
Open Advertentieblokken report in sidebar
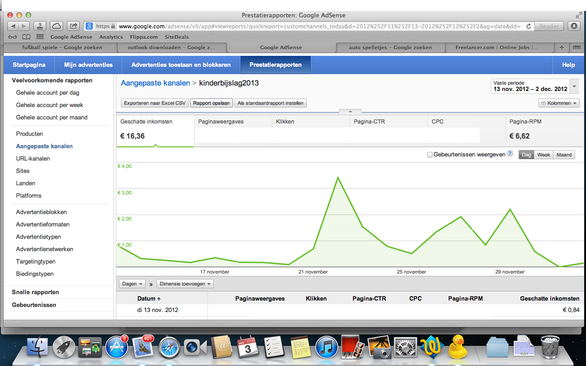coord(42,212)
